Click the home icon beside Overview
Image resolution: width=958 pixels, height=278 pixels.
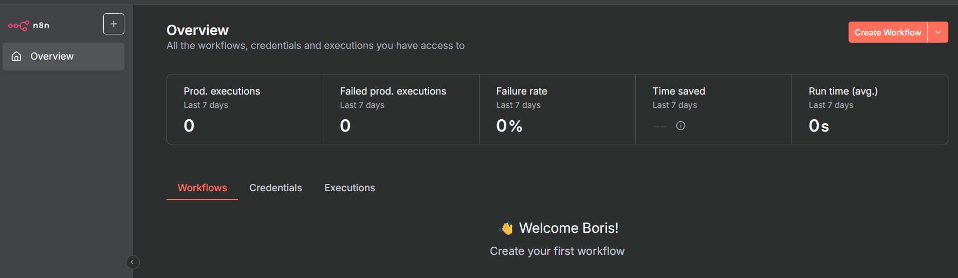(16, 57)
